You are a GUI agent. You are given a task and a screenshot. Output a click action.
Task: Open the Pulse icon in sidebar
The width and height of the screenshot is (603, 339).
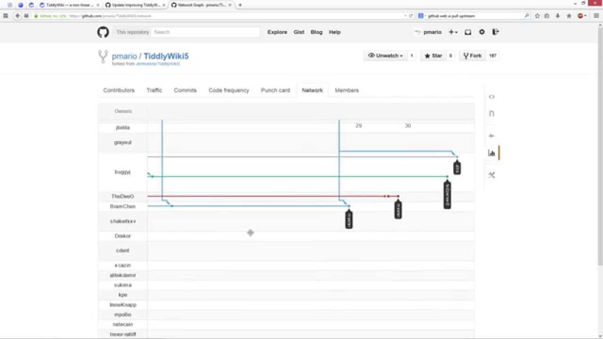491,136
